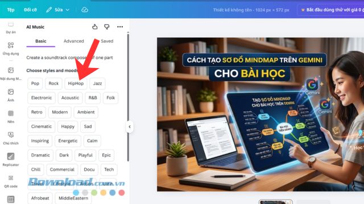Pick the Epic mood
This screenshot has width=364, height=204.
(106, 155)
